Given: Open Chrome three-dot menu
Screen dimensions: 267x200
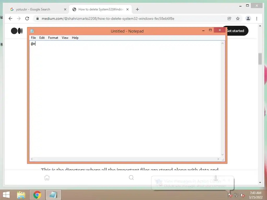Looking at the screenshot, I should (257, 18).
